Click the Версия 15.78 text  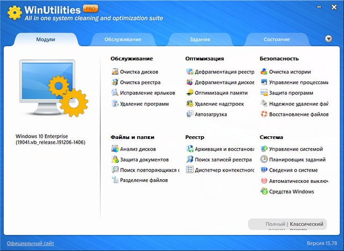[322, 243]
